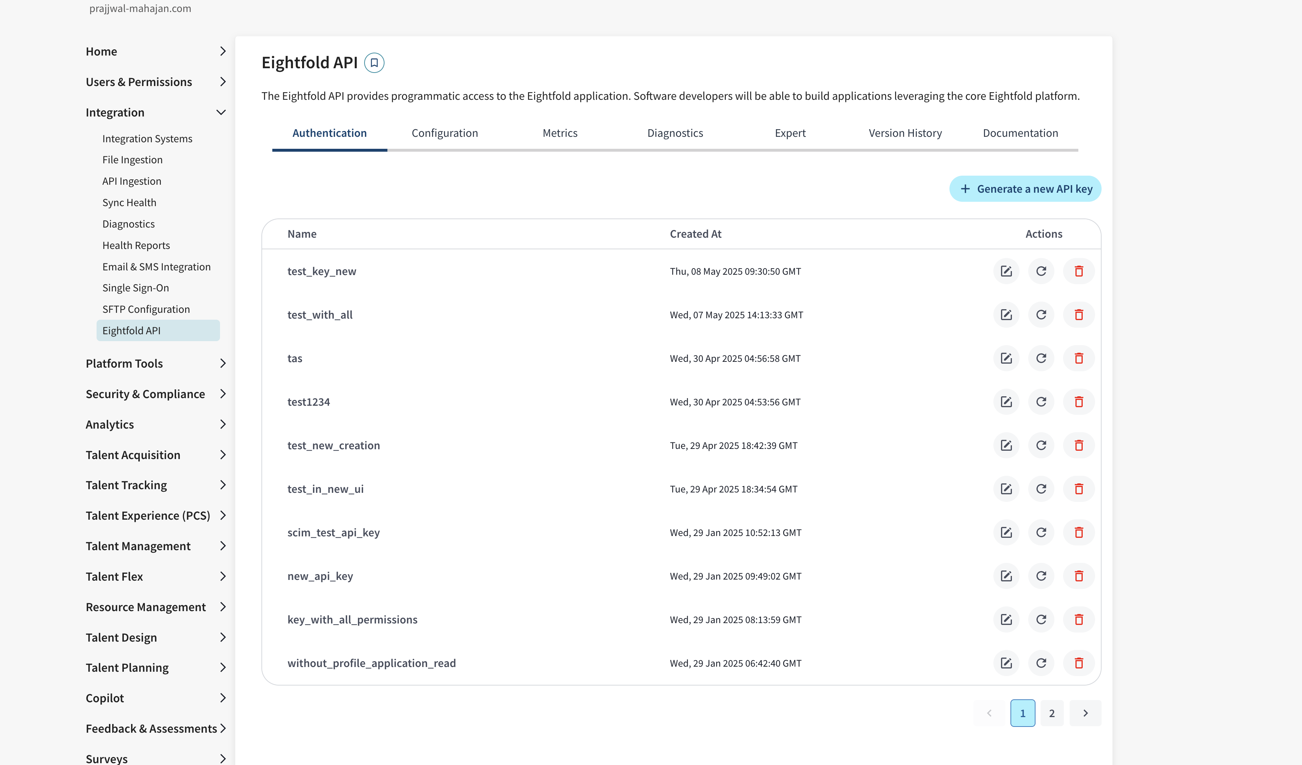Screen dimensions: 1302x765
Task: Regenerate the test_with_all key
Action: 1041,315
